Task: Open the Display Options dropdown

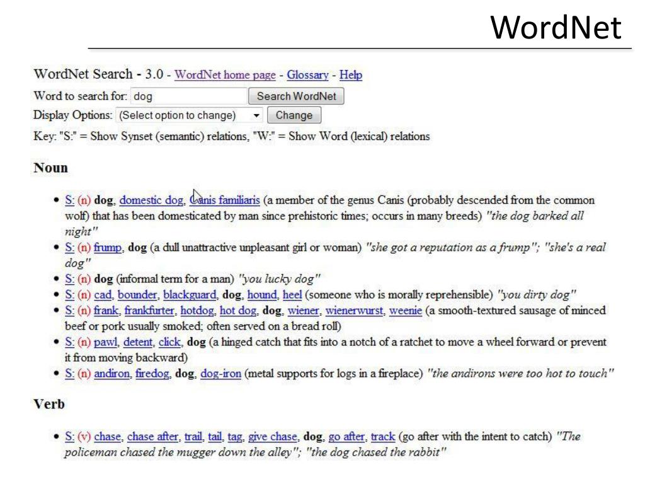Action: click(190, 115)
